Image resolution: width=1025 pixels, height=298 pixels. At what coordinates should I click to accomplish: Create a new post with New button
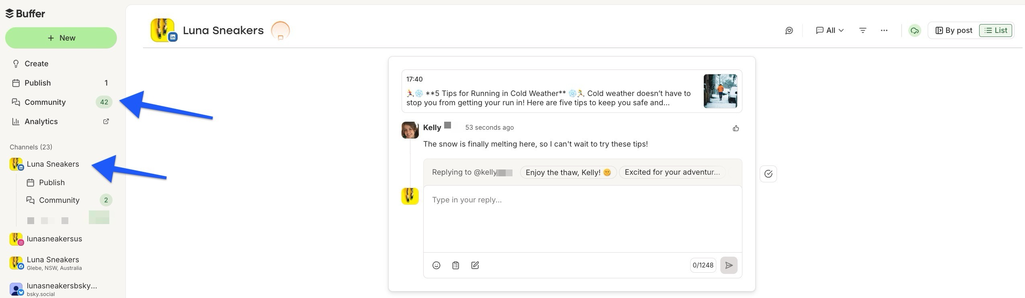(61, 38)
